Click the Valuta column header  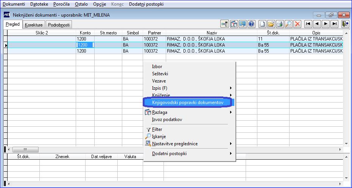130,157
